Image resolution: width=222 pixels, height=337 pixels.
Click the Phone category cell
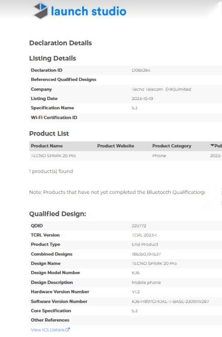click(x=159, y=156)
